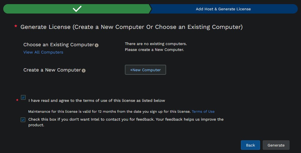Viewport: 301px width, 153px height.
Task: Go back with the Back button
Action: click(250, 145)
